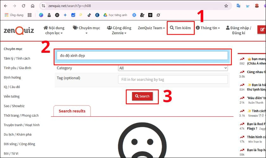This screenshot has width=266, height=158.
Task: Click the search keyword field 'đo độ xinh đẹp'
Action: [142, 56]
